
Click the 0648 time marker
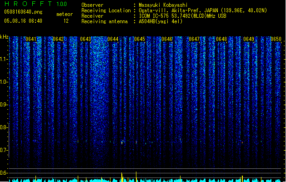(221, 39)
